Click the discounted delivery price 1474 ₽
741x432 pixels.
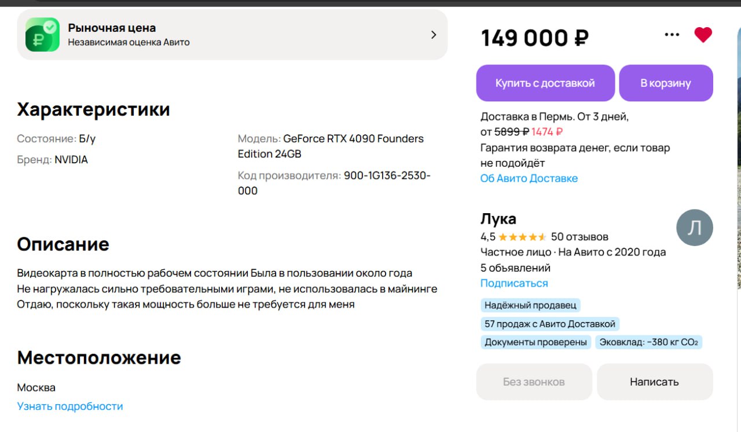pos(547,131)
